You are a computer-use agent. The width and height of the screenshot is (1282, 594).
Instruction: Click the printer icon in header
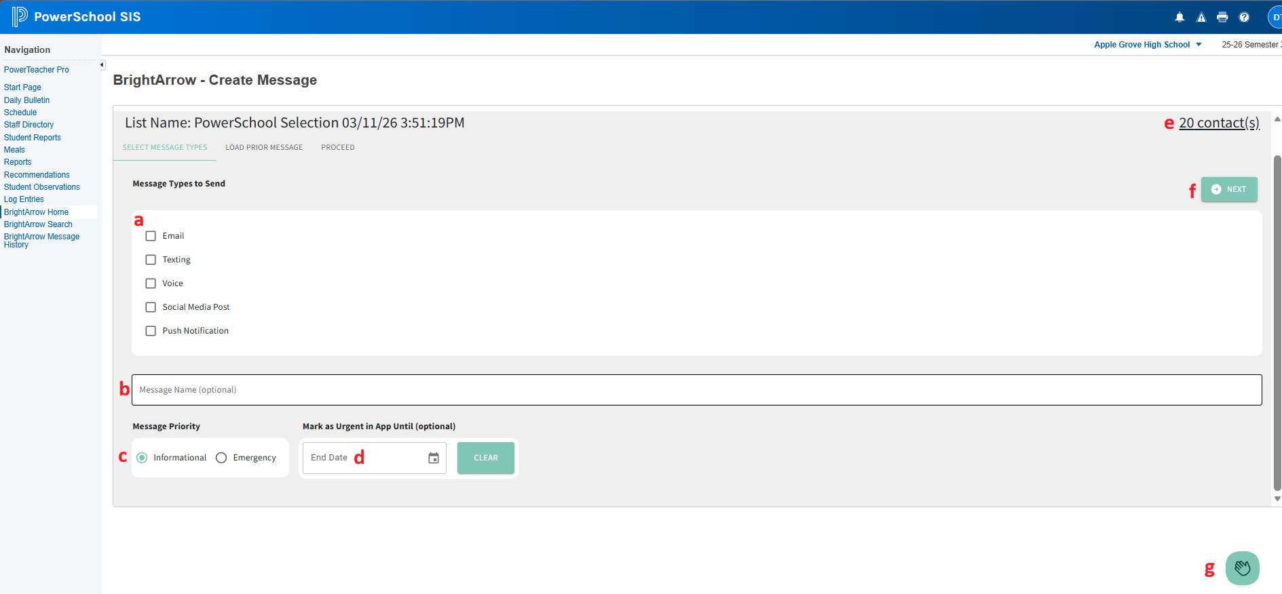pos(1222,18)
